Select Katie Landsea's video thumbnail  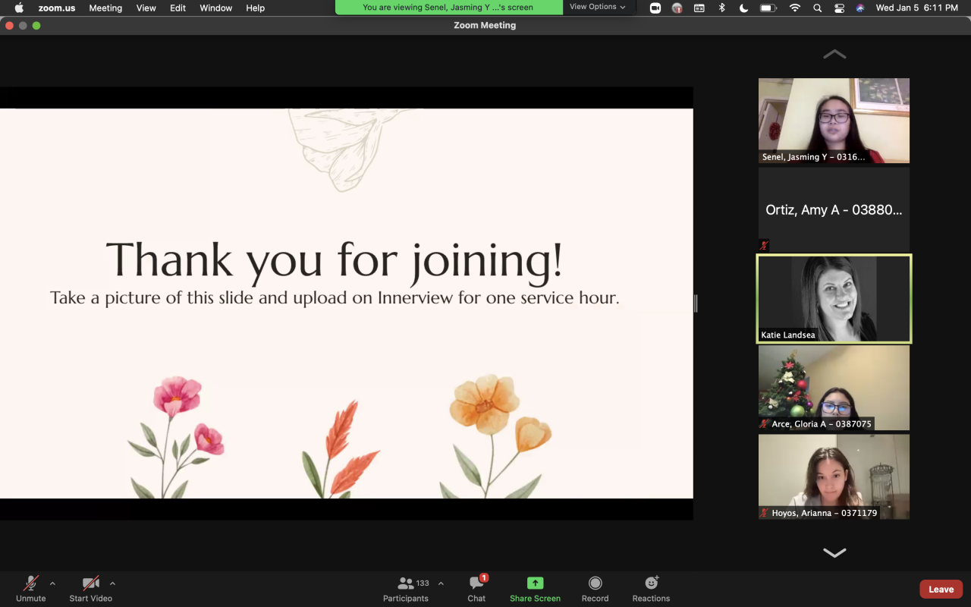(834, 299)
